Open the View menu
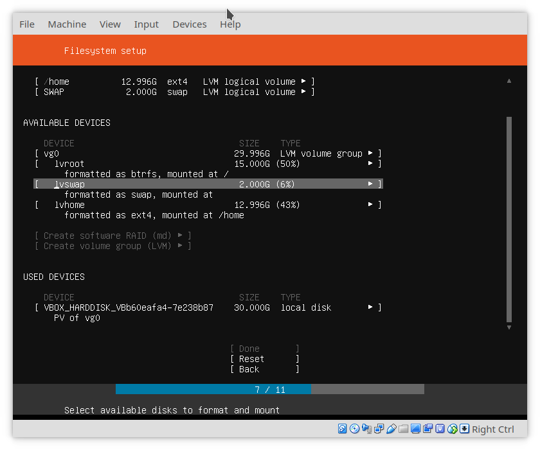Screen dimensions: 540x450 point(110,24)
